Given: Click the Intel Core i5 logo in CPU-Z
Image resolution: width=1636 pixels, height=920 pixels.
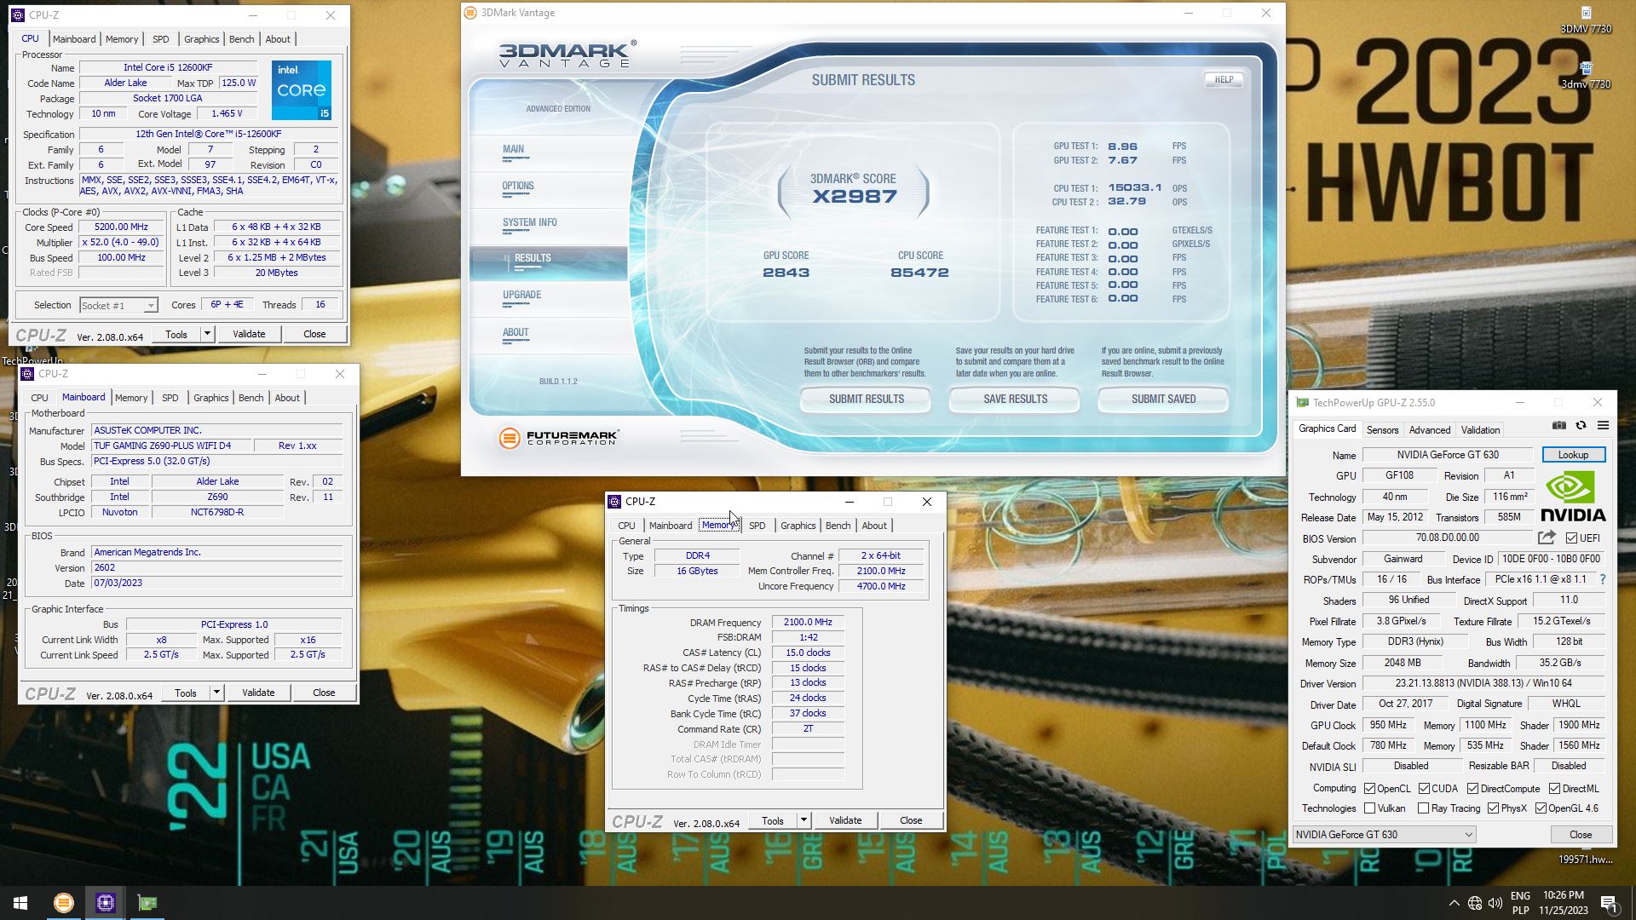Looking at the screenshot, I should pyautogui.click(x=302, y=89).
